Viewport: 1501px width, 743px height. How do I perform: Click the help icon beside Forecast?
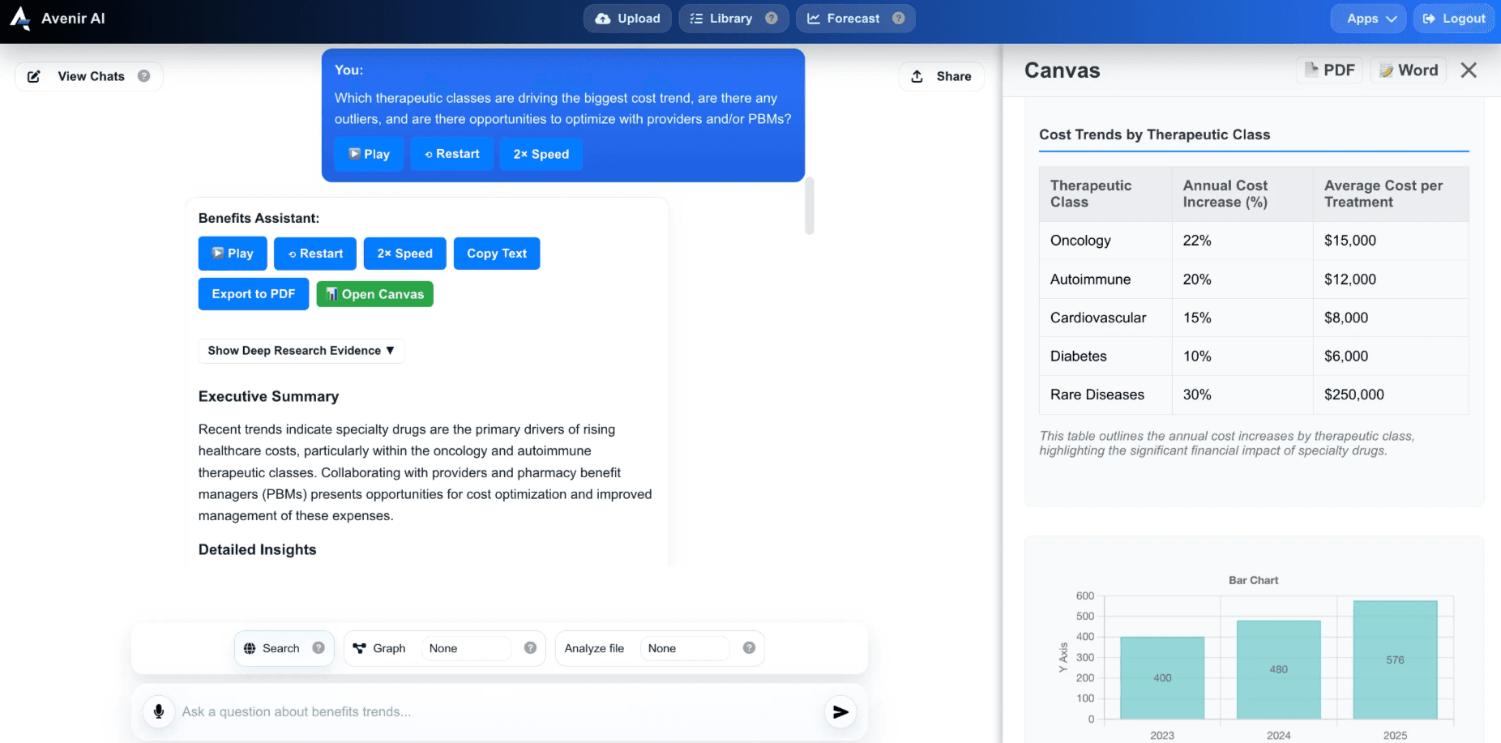(x=898, y=19)
